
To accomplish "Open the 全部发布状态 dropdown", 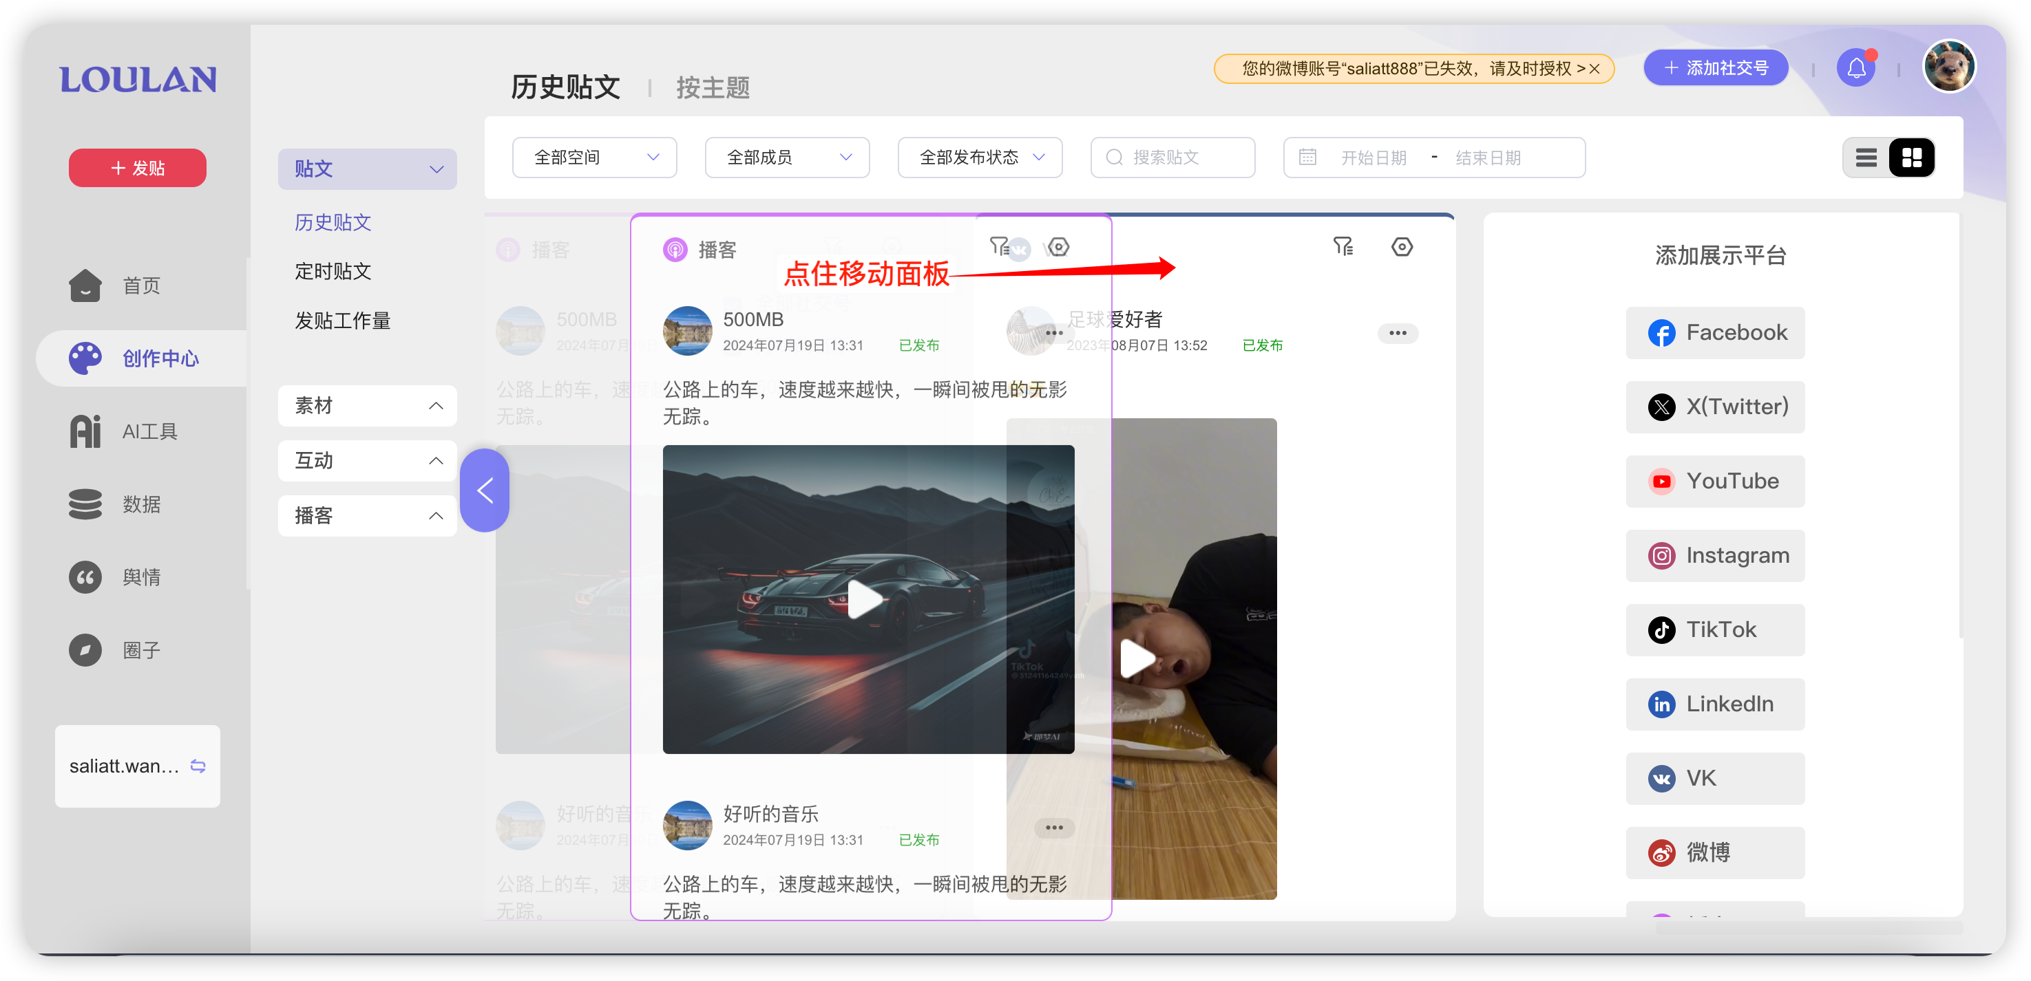I will coord(979,158).
